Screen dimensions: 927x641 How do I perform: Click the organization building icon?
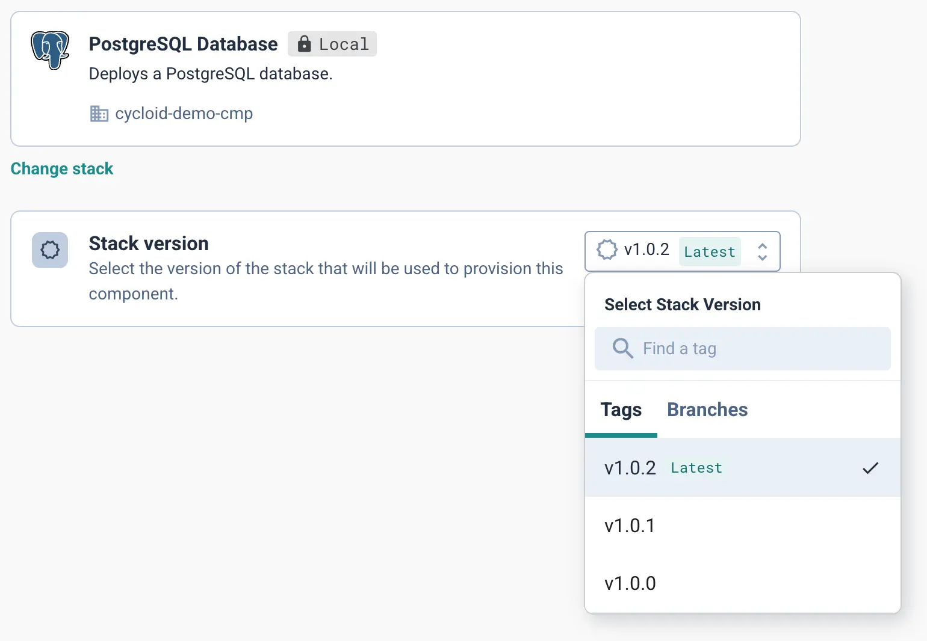(99, 114)
